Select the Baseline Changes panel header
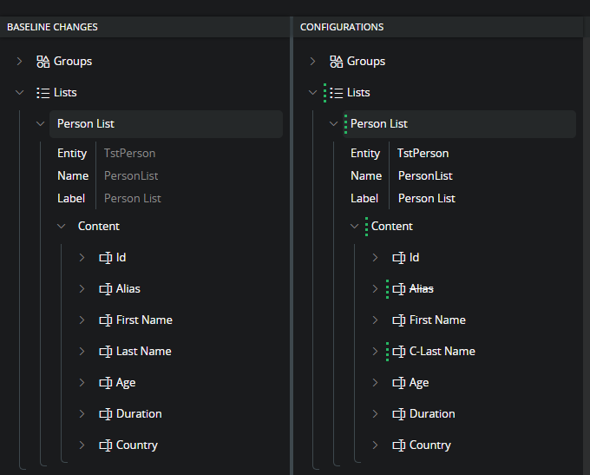Viewport: 590px width, 475px height. coord(52,27)
